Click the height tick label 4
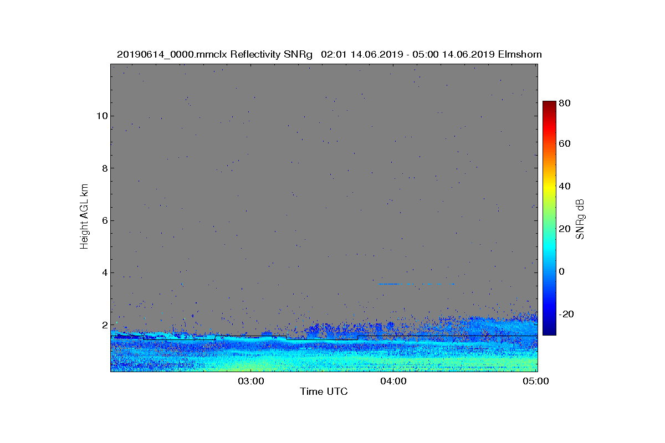 tap(104, 272)
